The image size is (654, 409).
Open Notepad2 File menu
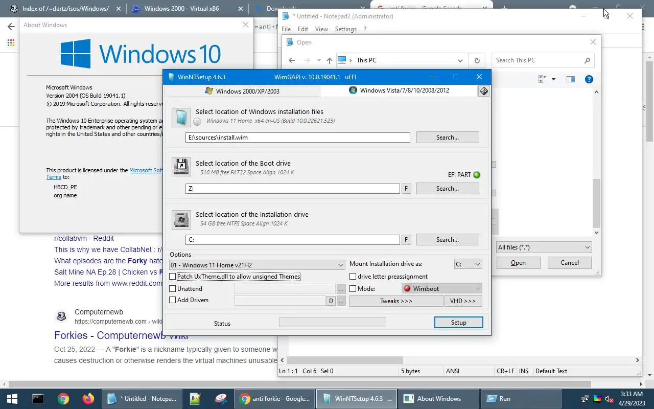pyautogui.click(x=286, y=29)
